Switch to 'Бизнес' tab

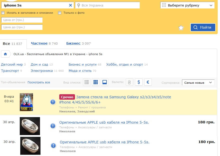pos(73,43)
